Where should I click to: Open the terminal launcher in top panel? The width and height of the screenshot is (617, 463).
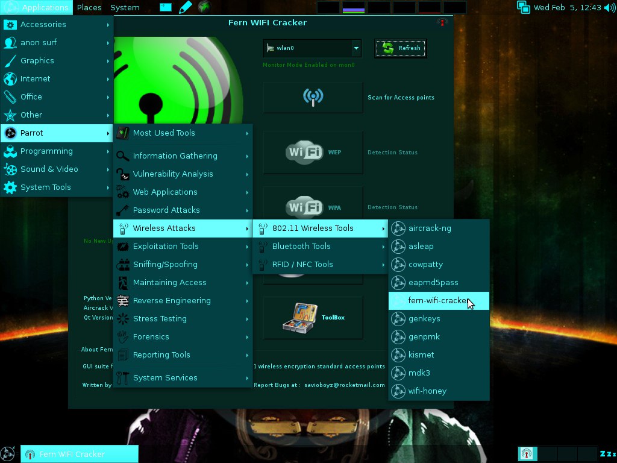[166, 7]
